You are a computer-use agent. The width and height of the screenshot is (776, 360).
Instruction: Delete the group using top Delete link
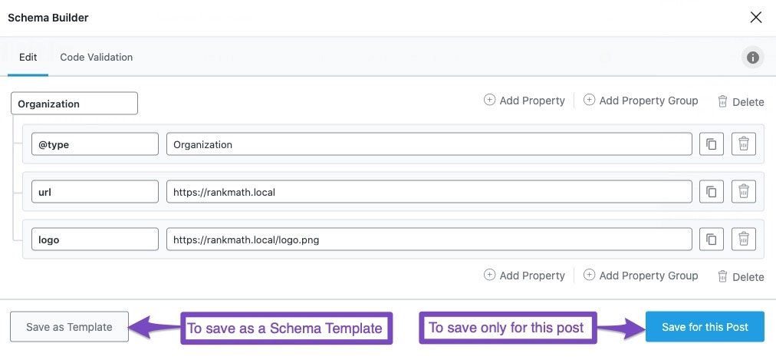point(740,101)
